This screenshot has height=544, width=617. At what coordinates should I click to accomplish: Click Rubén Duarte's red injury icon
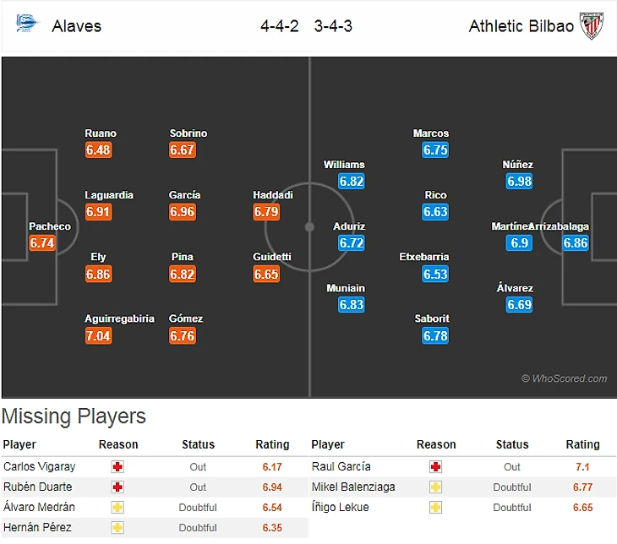(x=117, y=487)
